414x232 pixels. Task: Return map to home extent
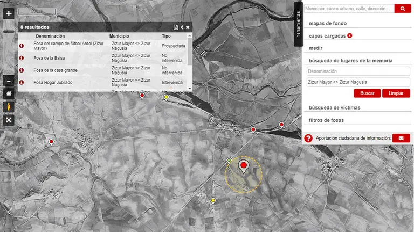9,93
